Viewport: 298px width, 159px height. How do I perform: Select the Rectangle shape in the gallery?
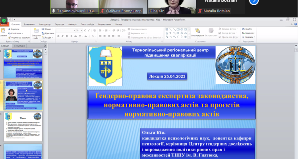coord(178,29)
